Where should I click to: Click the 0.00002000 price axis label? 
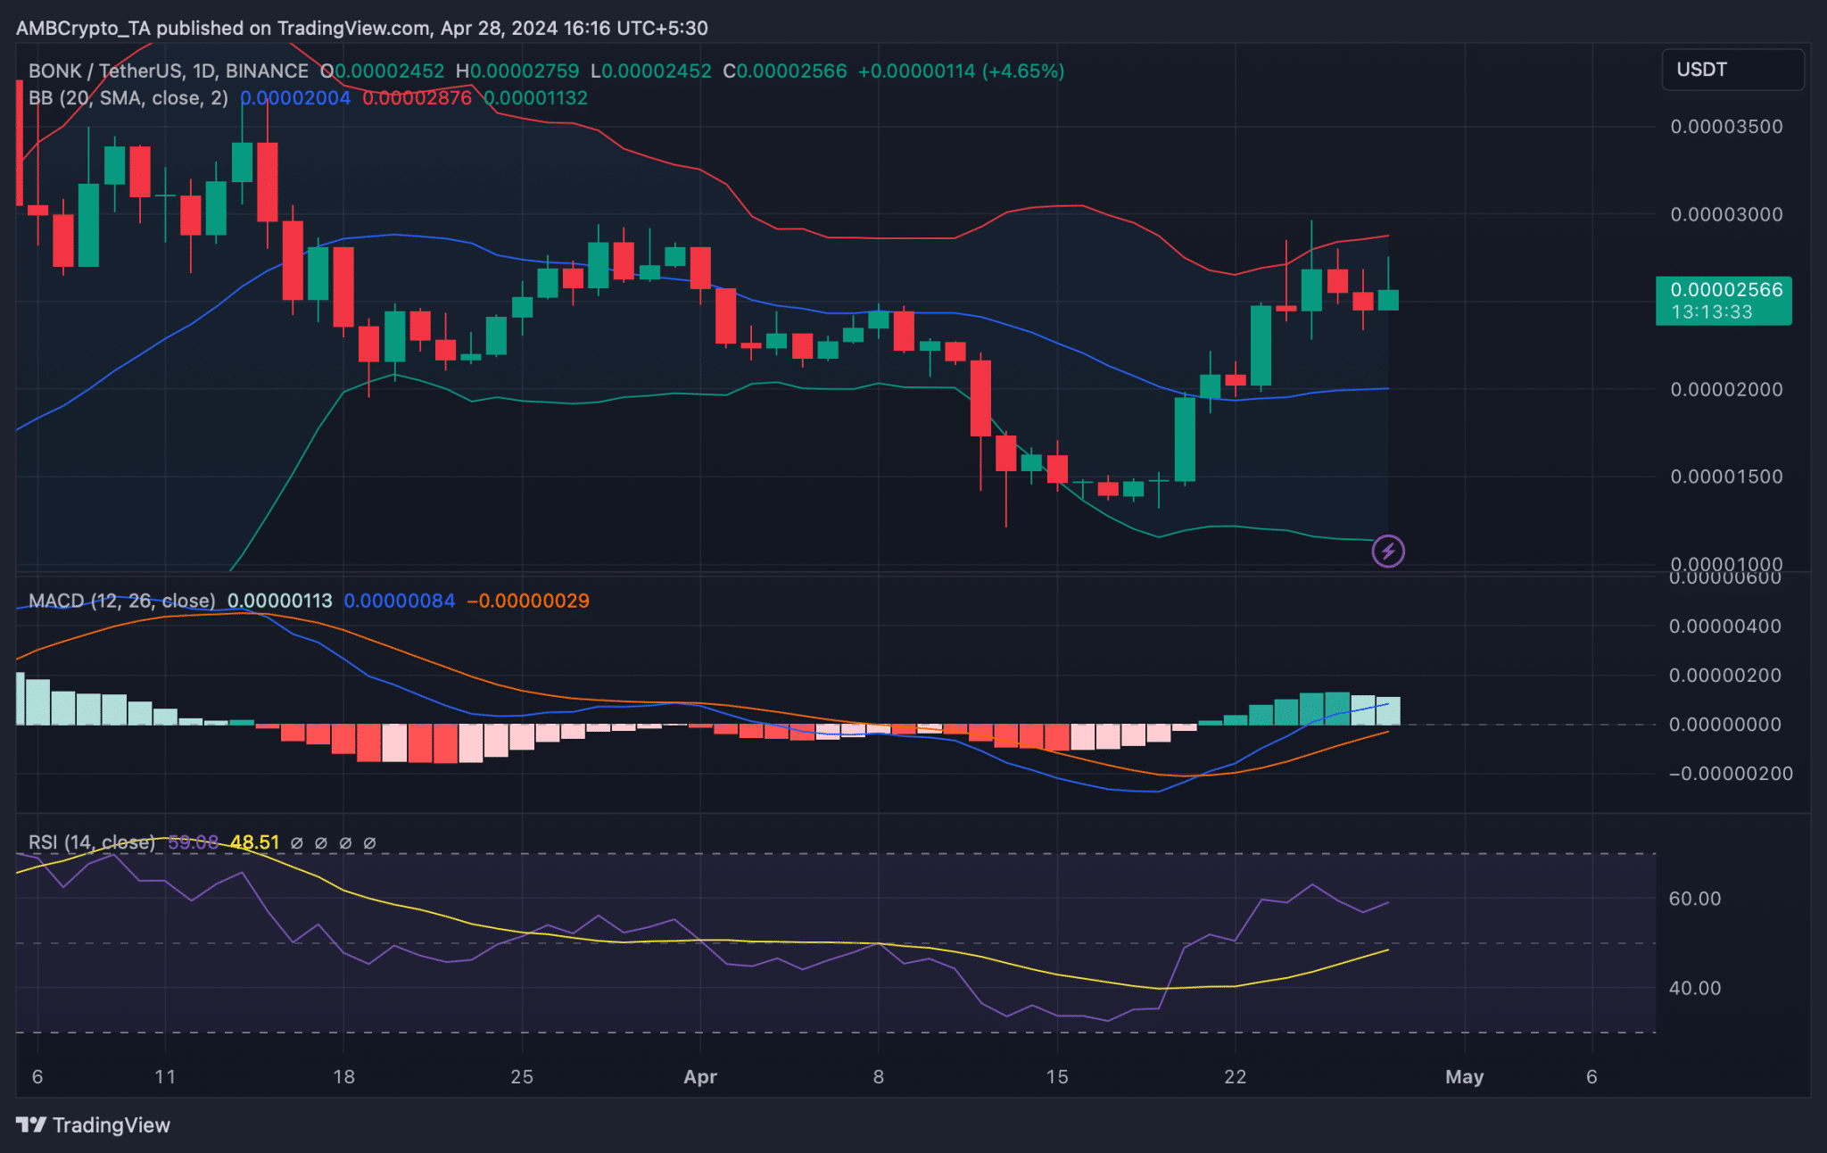1726,389
